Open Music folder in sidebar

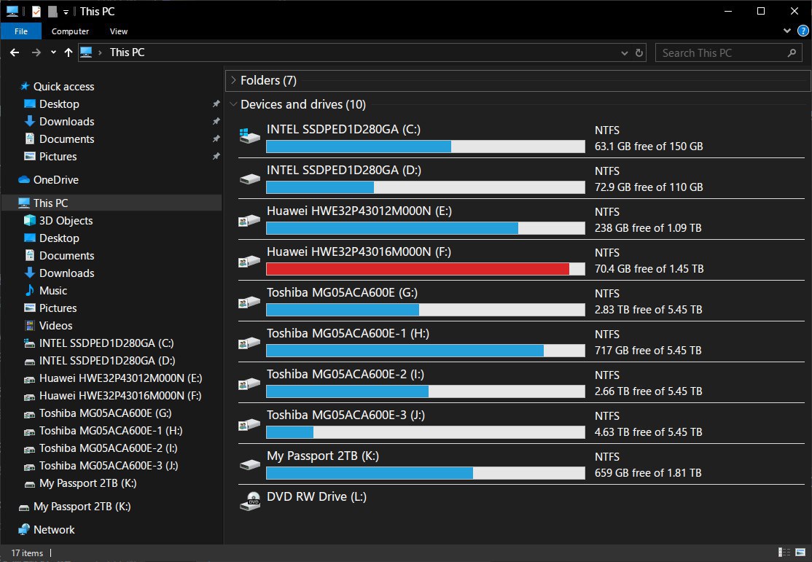(53, 291)
